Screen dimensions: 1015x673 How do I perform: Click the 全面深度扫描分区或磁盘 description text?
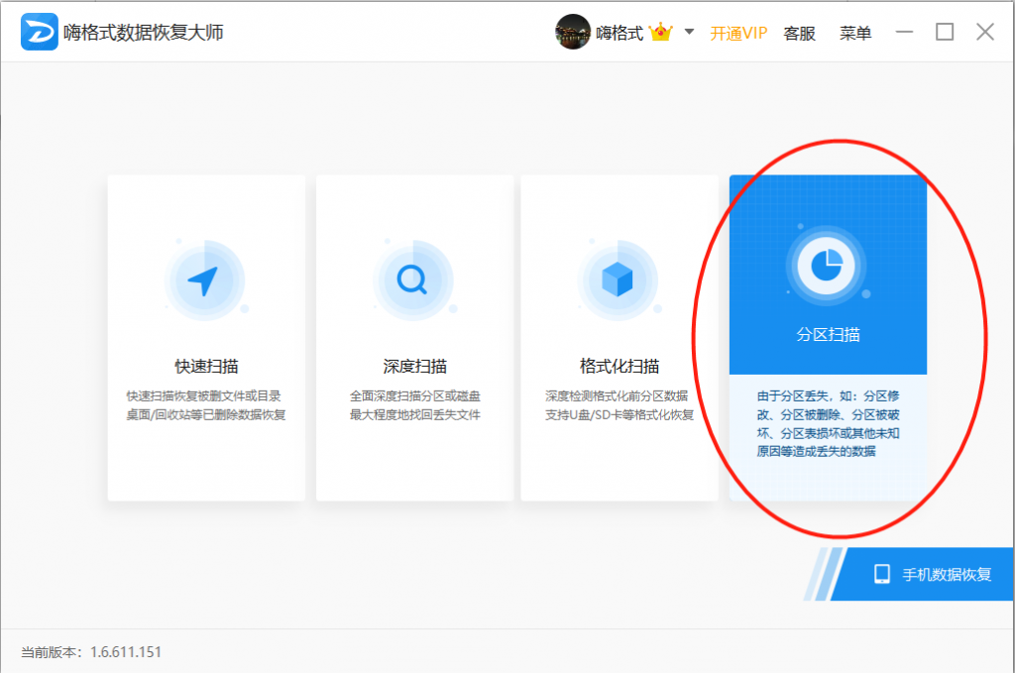pyautogui.click(x=415, y=396)
